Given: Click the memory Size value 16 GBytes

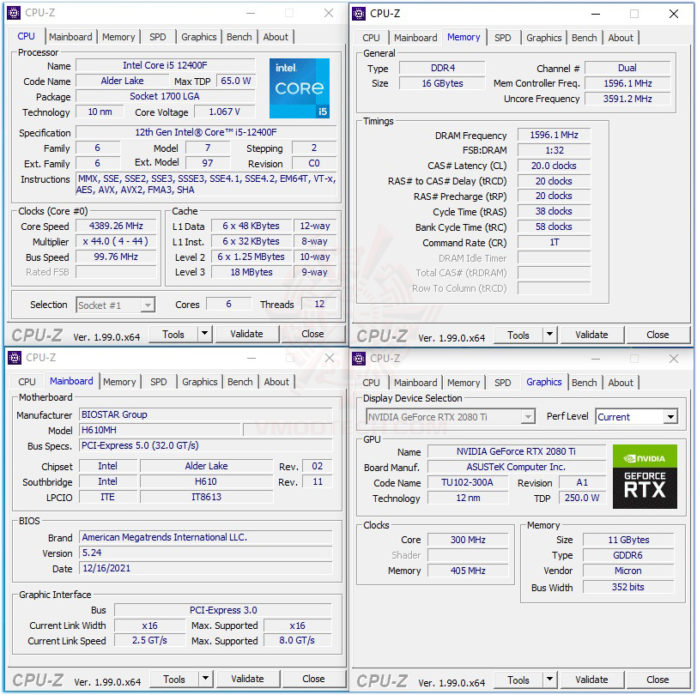Looking at the screenshot, I should click(x=442, y=83).
